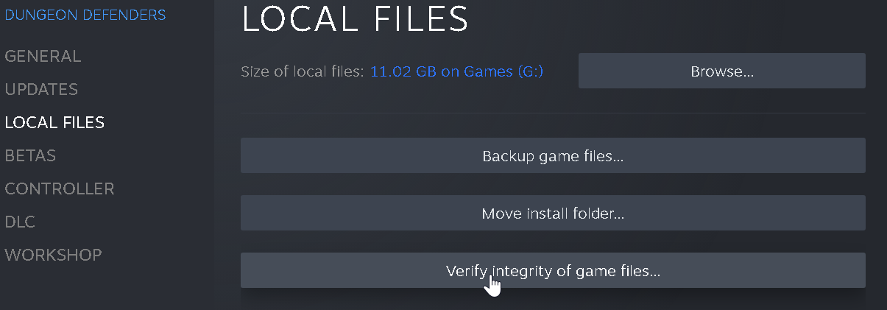Show the DLC tab
This screenshot has width=887, height=310.
pos(20,222)
